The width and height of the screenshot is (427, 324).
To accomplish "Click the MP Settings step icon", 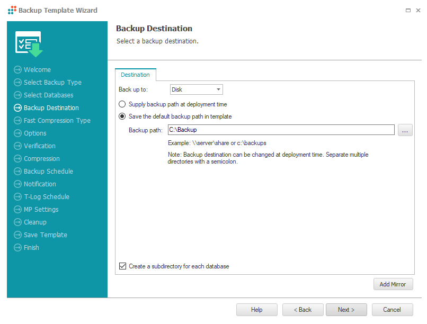I will pos(17,210).
